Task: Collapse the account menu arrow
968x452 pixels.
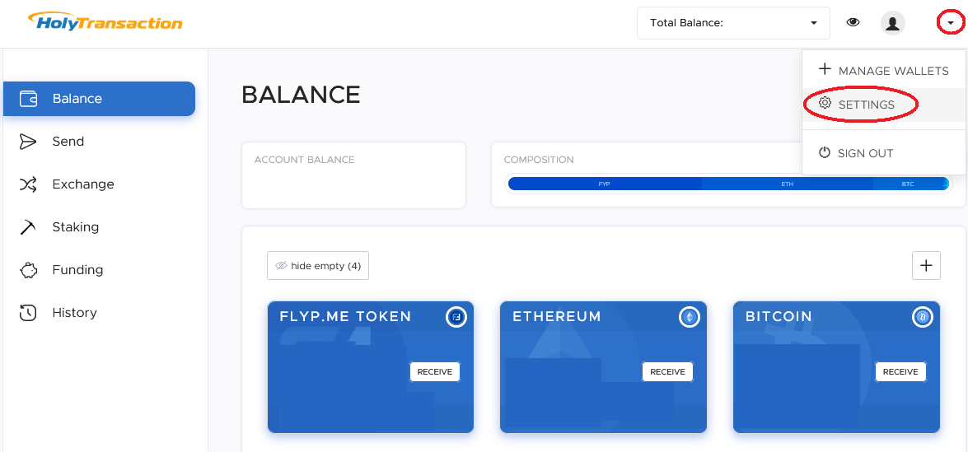Action: pyautogui.click(x=951, y=23)
